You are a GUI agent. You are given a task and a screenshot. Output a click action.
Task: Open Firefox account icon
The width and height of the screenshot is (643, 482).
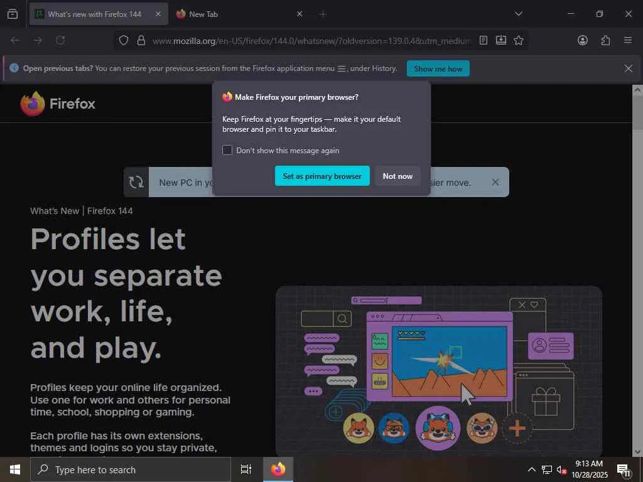pos(582,40)
